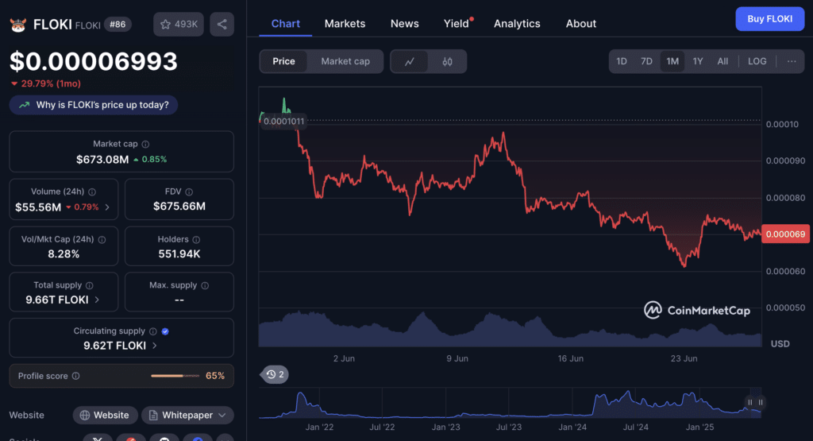The width and height of the screenshot is (813, 441).
Task: Select 1D time range
Action: click(621, 61)
